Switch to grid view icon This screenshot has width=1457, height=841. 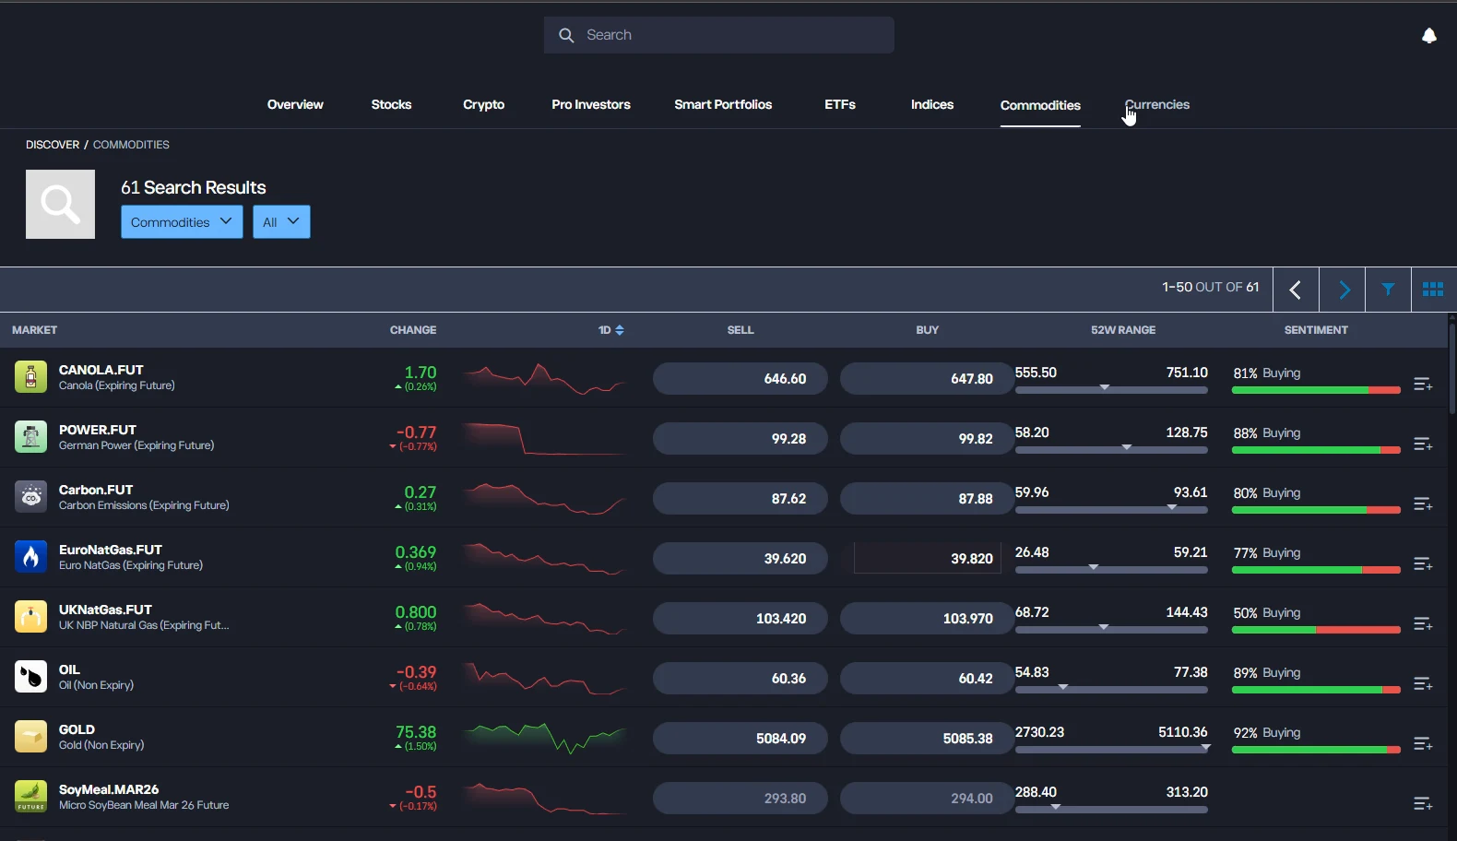coord(1433,290)
